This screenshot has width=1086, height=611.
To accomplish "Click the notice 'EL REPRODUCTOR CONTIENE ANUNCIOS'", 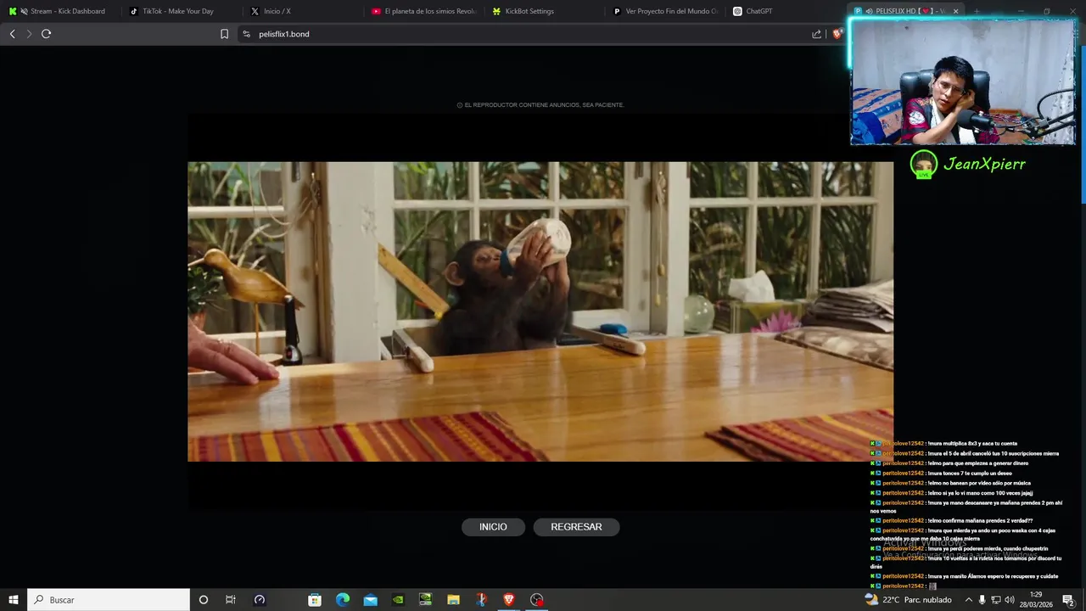I will [540, 105].
